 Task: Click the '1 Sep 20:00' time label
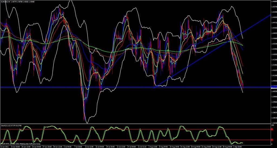point(238,147)
